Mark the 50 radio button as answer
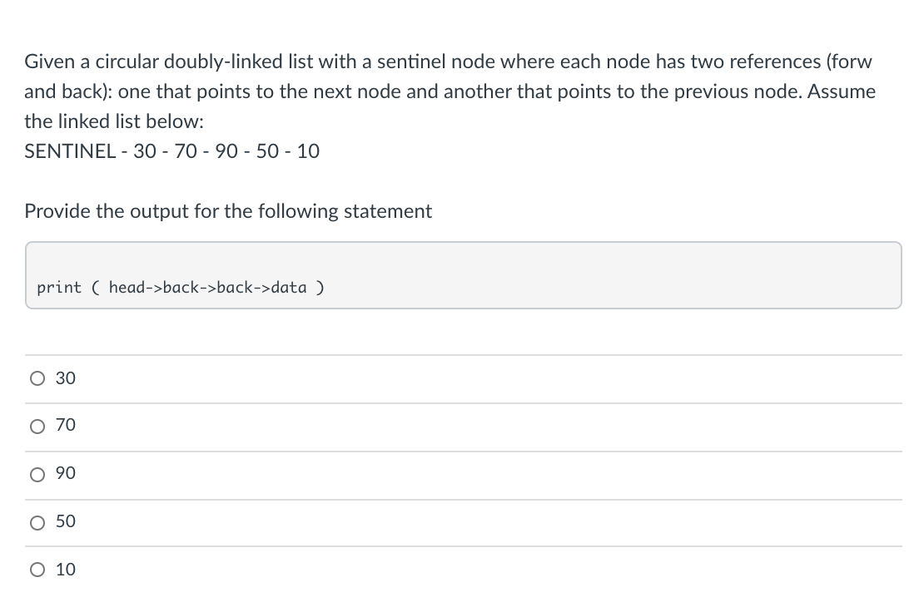Screen dimensions: 909x607 pos(37,523)
